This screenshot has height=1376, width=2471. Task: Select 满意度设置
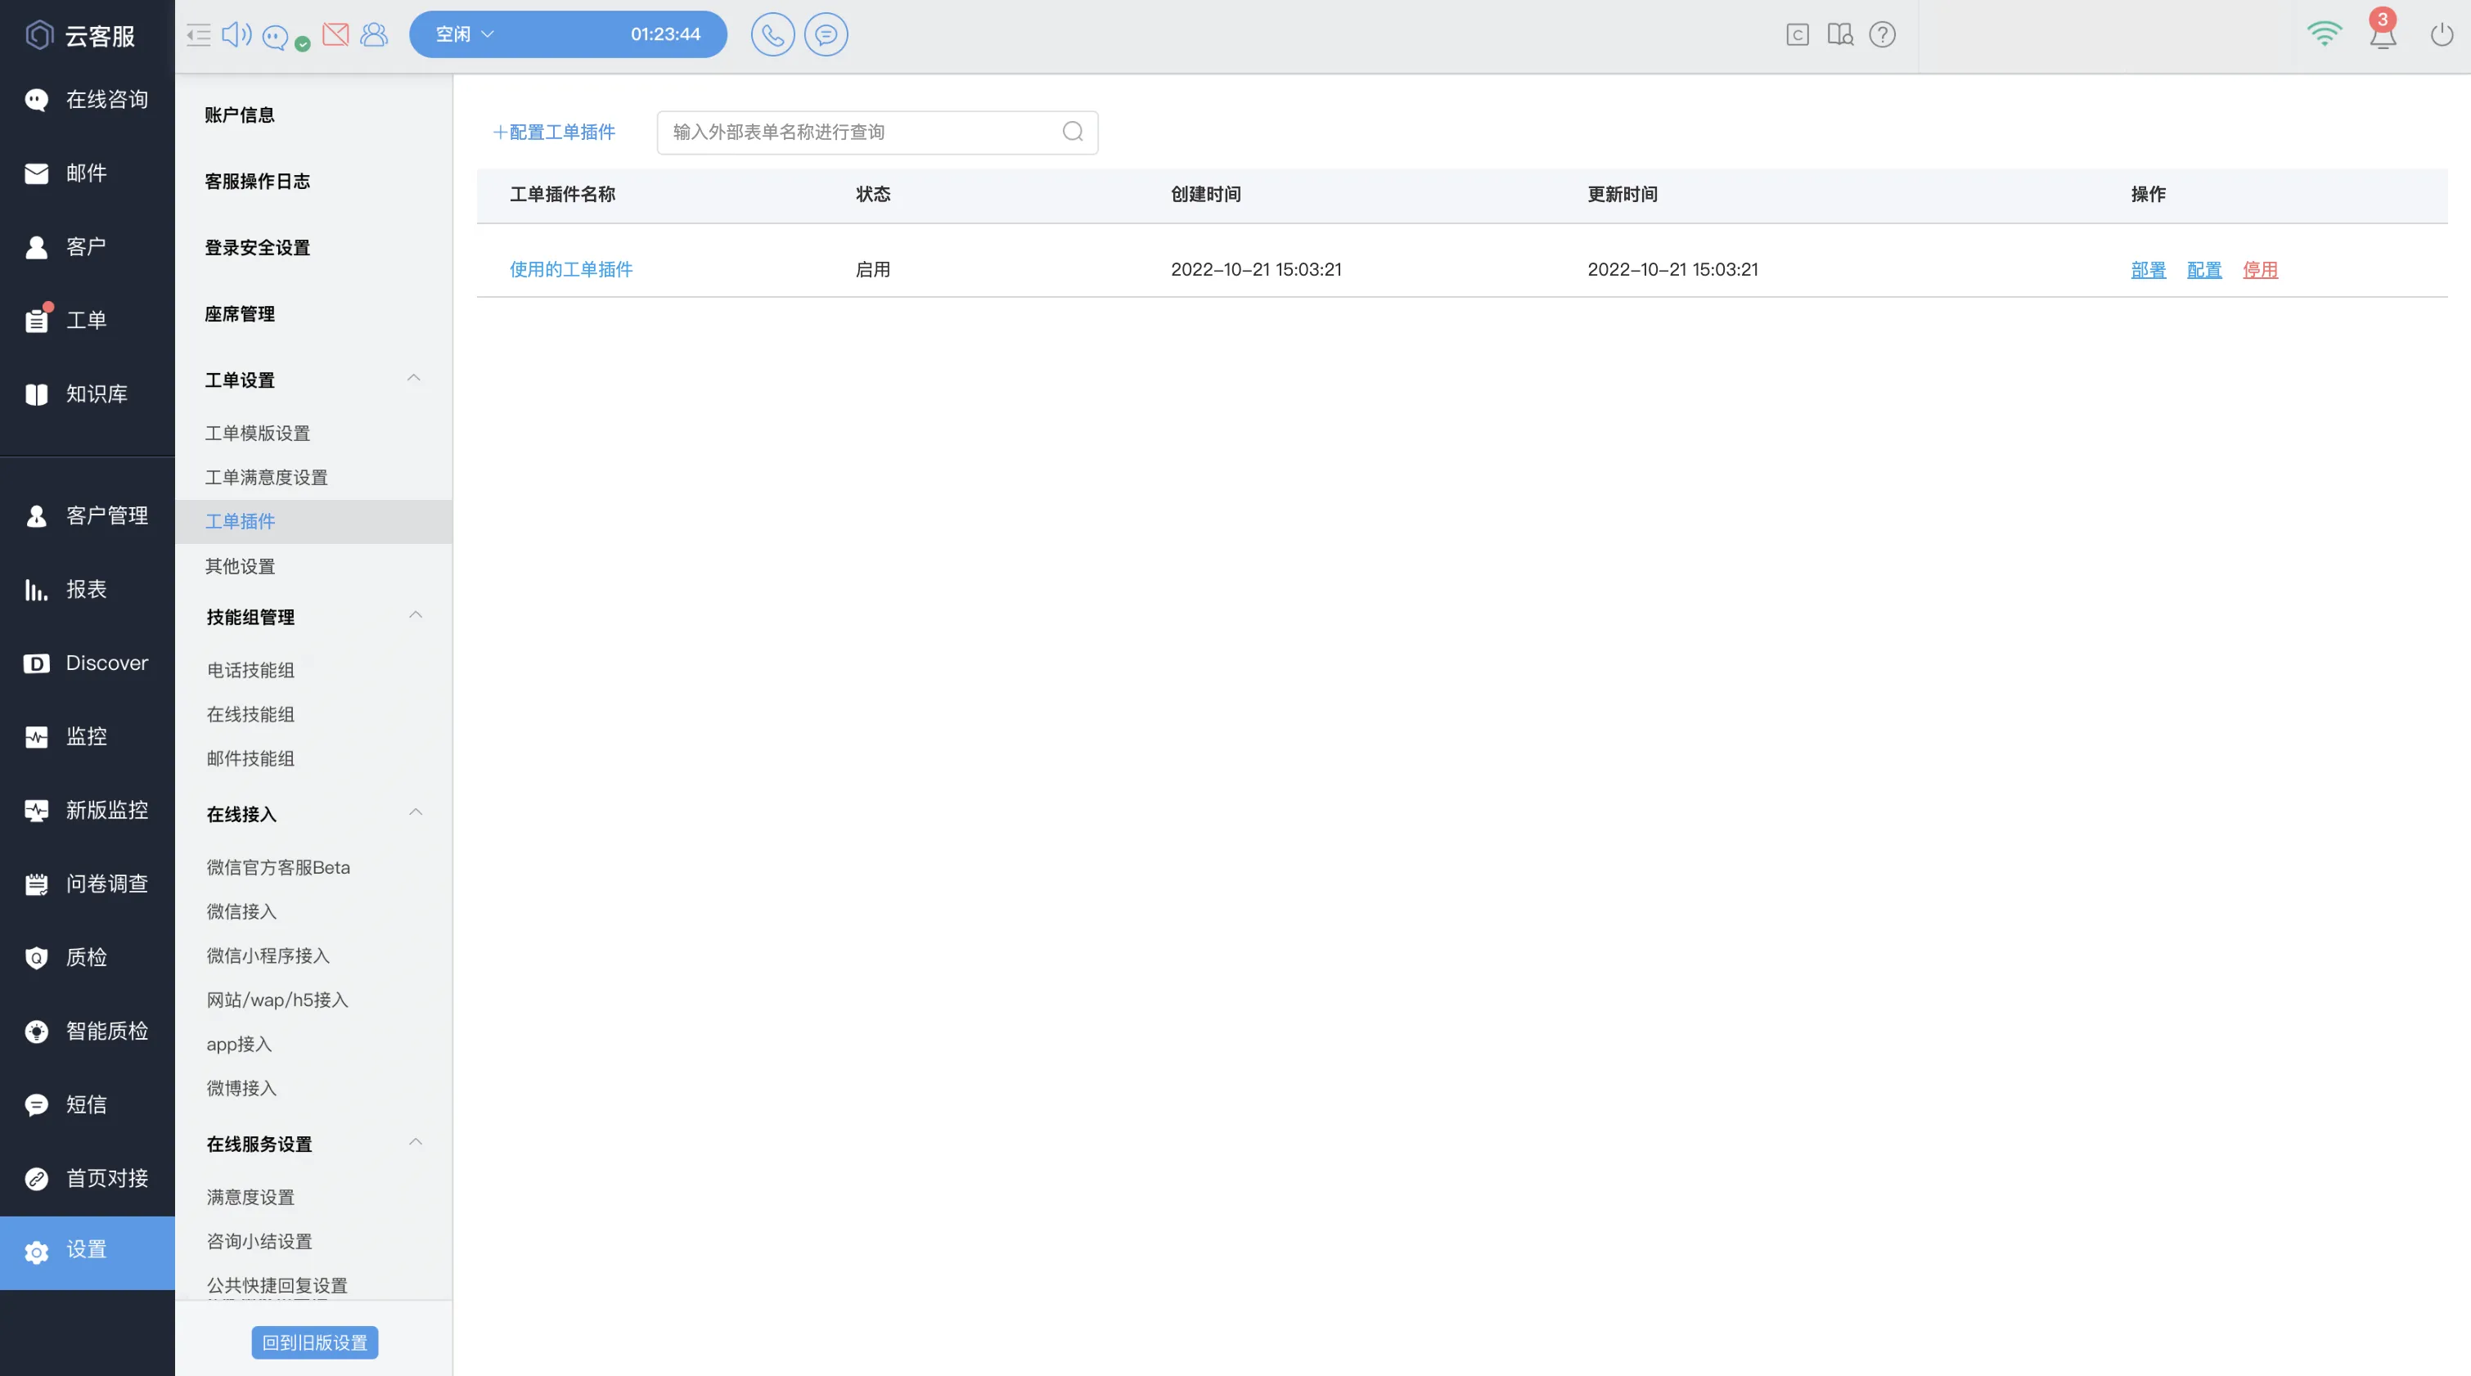[250, 1198]
